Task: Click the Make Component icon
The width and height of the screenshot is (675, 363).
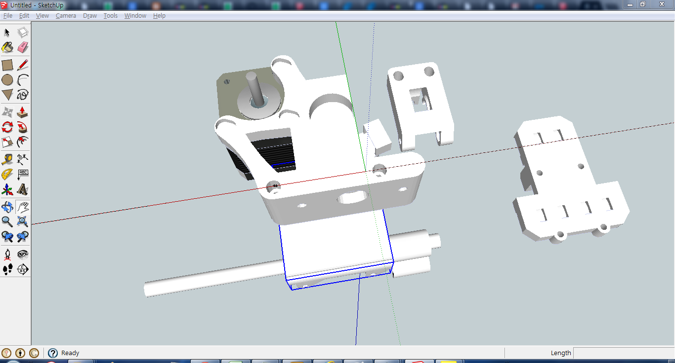Action: point(23,32)
